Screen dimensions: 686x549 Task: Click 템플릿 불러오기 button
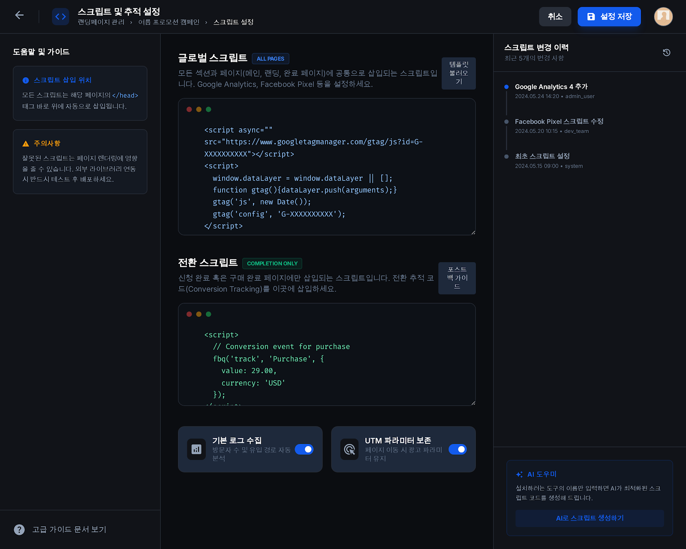point(458,73)
